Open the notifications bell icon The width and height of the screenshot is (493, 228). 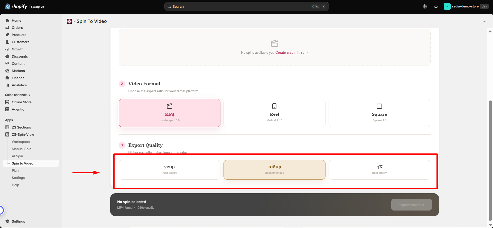click(x=436, y=6)
